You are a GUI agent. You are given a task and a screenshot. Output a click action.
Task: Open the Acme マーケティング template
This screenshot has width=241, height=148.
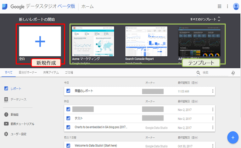click(93, 41)
